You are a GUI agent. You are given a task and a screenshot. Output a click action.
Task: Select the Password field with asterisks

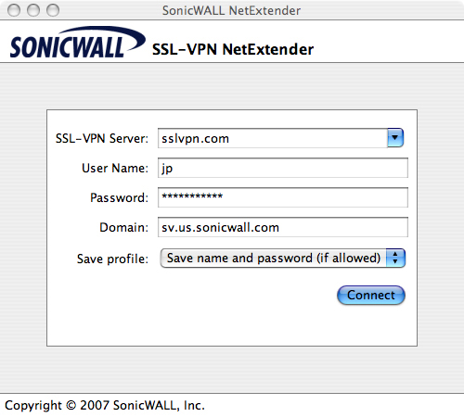pos(283,197)
